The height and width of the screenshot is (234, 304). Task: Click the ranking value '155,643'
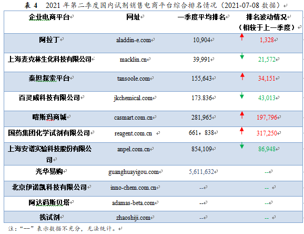(x=201, y=79)
